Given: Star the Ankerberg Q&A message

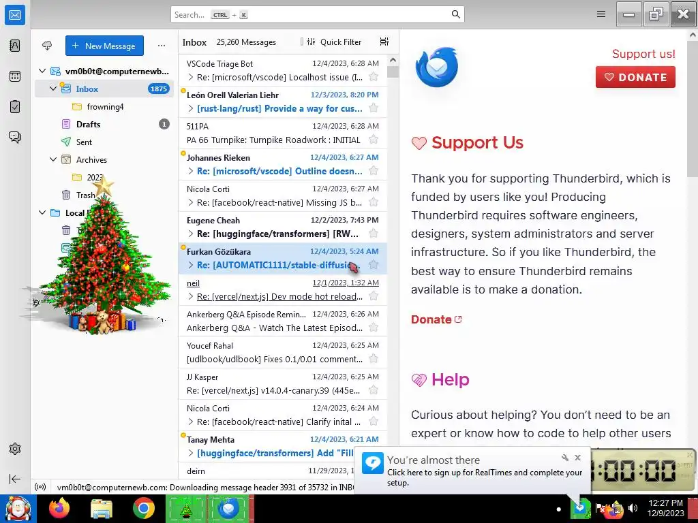Looking at the screenshot, I should coord(374,328).
